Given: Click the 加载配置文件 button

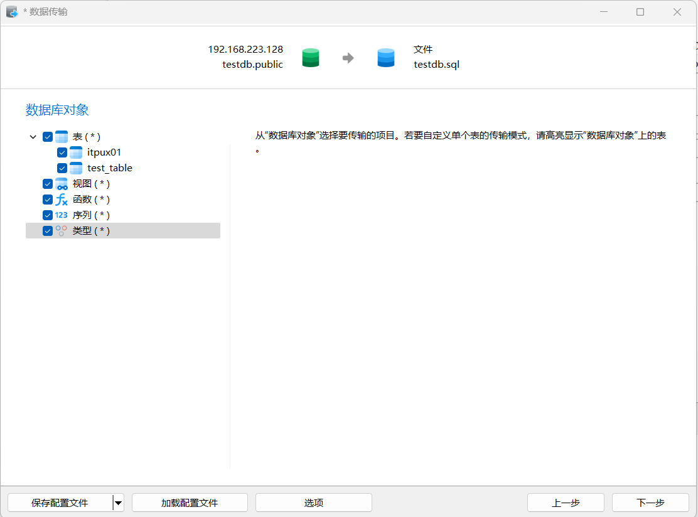Looking at the screenshot, I should [x=190, y=503].
